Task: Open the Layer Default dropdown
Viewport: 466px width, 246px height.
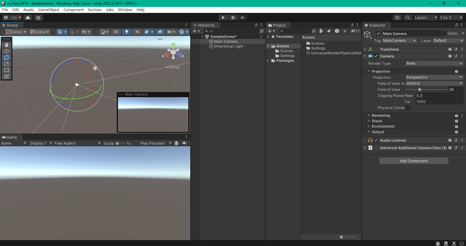Action: [x=448, y=41]
